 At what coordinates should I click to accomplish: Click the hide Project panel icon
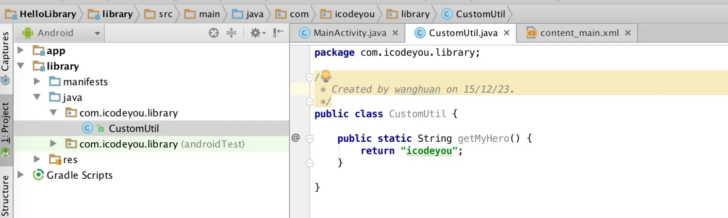coord(278,33)
